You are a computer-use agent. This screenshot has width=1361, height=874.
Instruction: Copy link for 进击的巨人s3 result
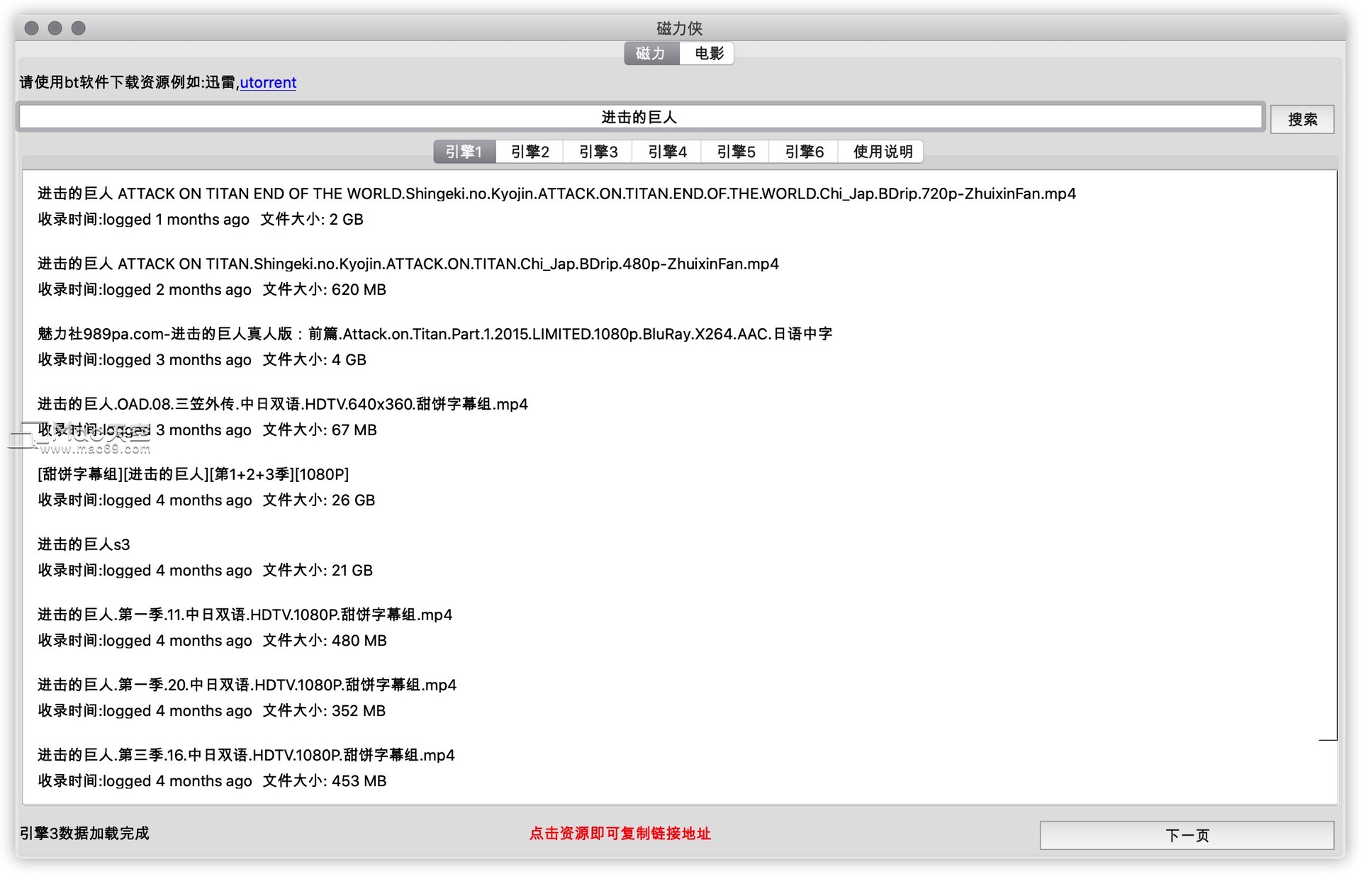tap(84, 544)
